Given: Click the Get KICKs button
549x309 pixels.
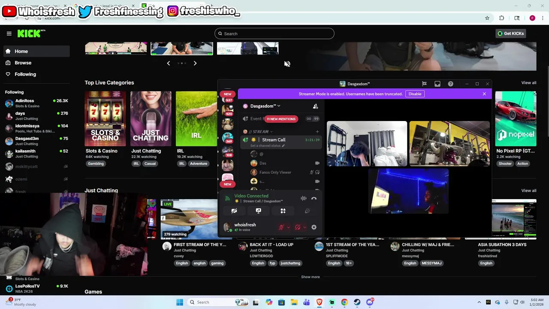Looking at the screenshot, I should (x=511, y=33).
